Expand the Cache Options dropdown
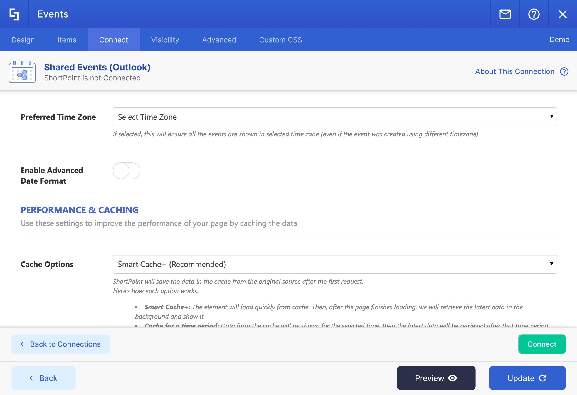This screenshot has width=577, height=395. (x=334, y=264)
